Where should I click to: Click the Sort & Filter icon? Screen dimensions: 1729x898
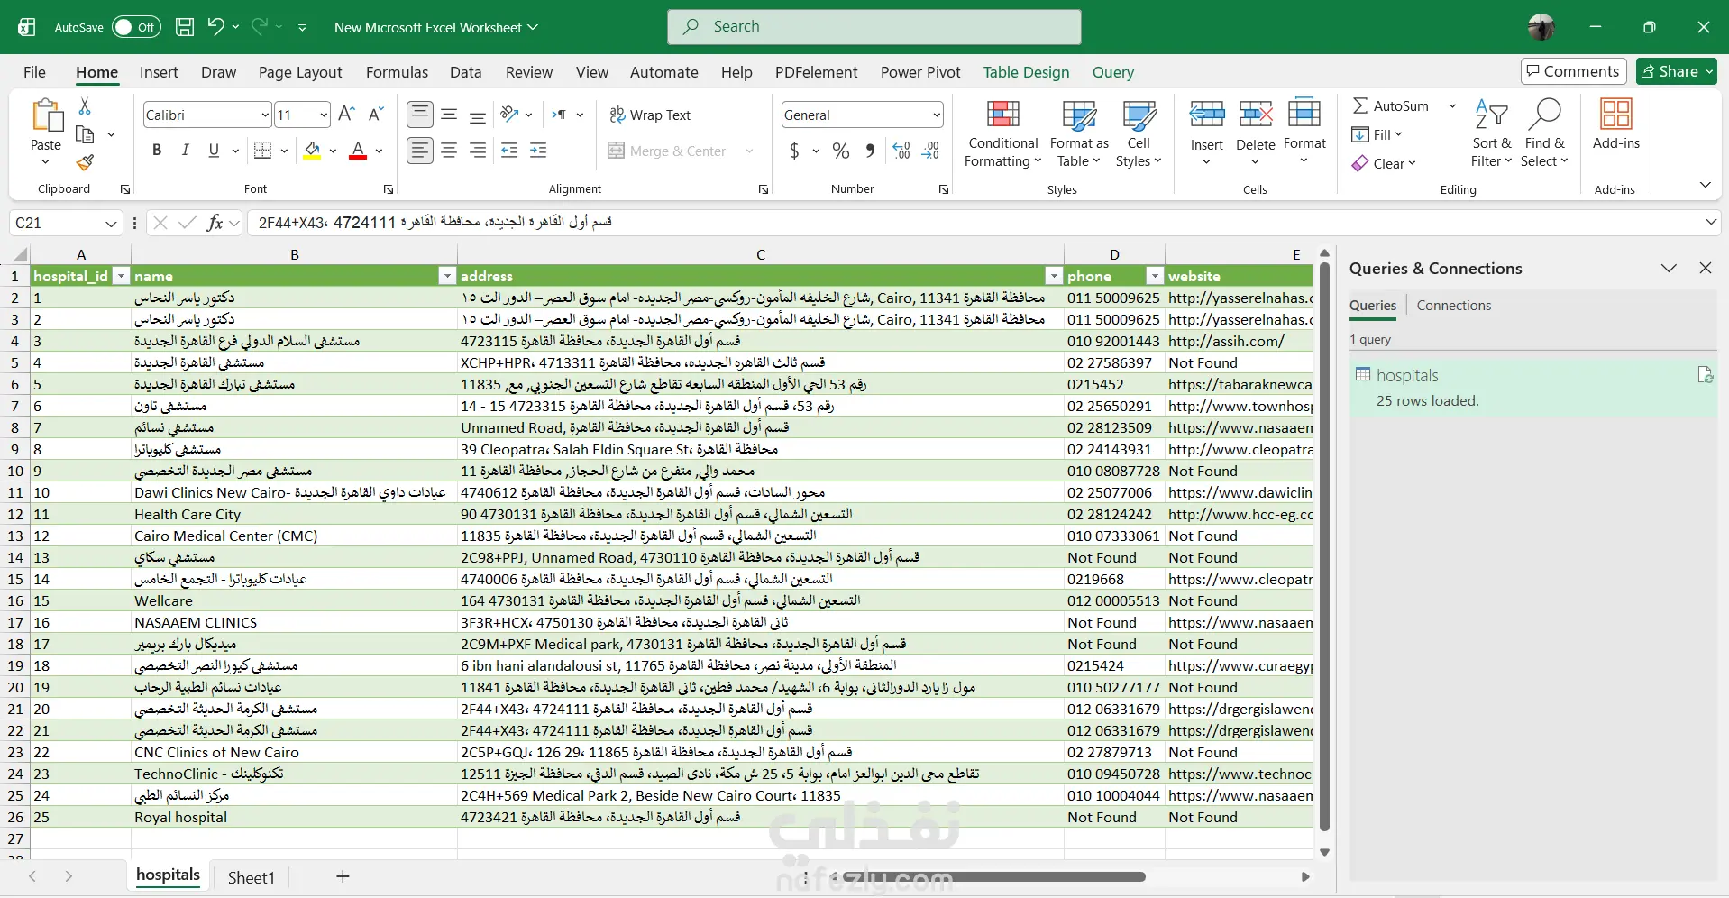[x=1491, y=115]
